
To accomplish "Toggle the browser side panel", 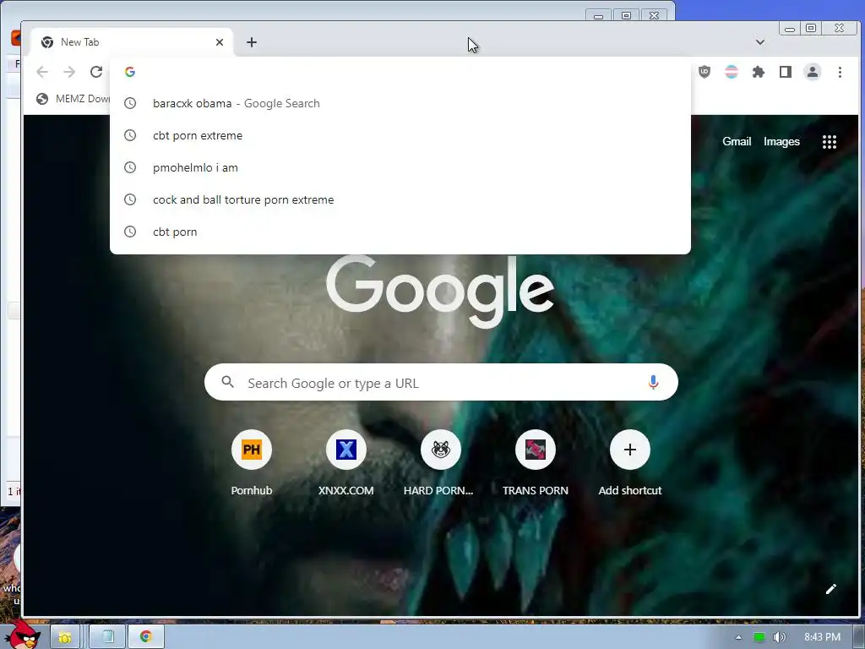I will pyautogui.click(x=786, y=72).
